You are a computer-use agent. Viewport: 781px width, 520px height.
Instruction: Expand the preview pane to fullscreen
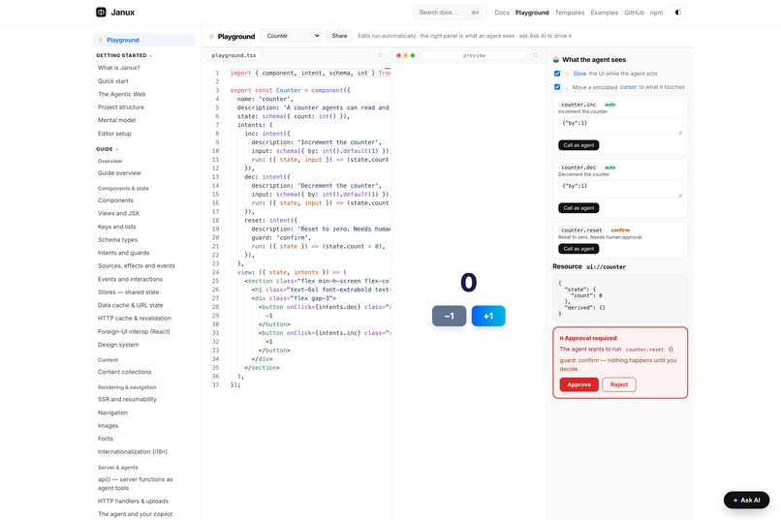pos(536,55)
